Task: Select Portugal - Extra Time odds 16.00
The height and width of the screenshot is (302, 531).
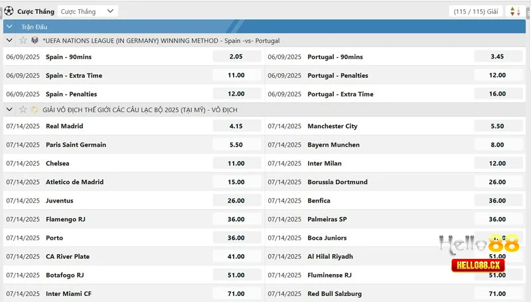Action: point(497,94)
